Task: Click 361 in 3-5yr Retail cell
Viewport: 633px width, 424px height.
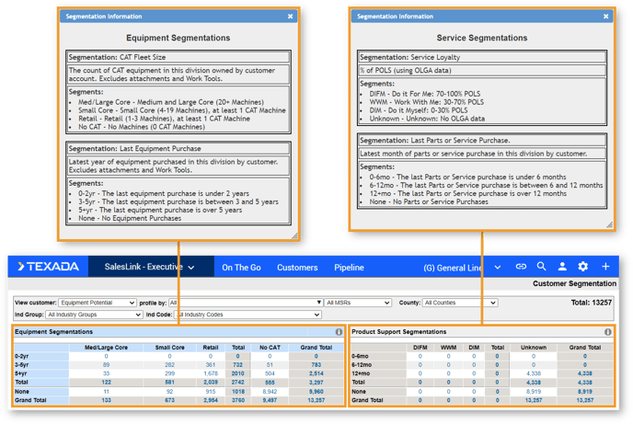Action: [x=211, y=365]
